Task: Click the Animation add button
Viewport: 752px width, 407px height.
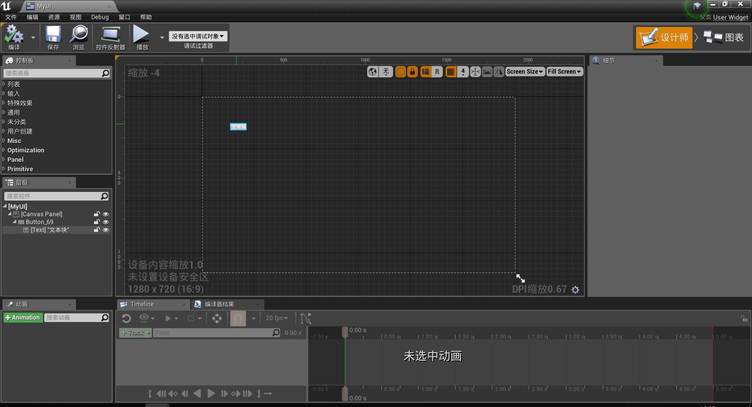Action: point(23,317)
